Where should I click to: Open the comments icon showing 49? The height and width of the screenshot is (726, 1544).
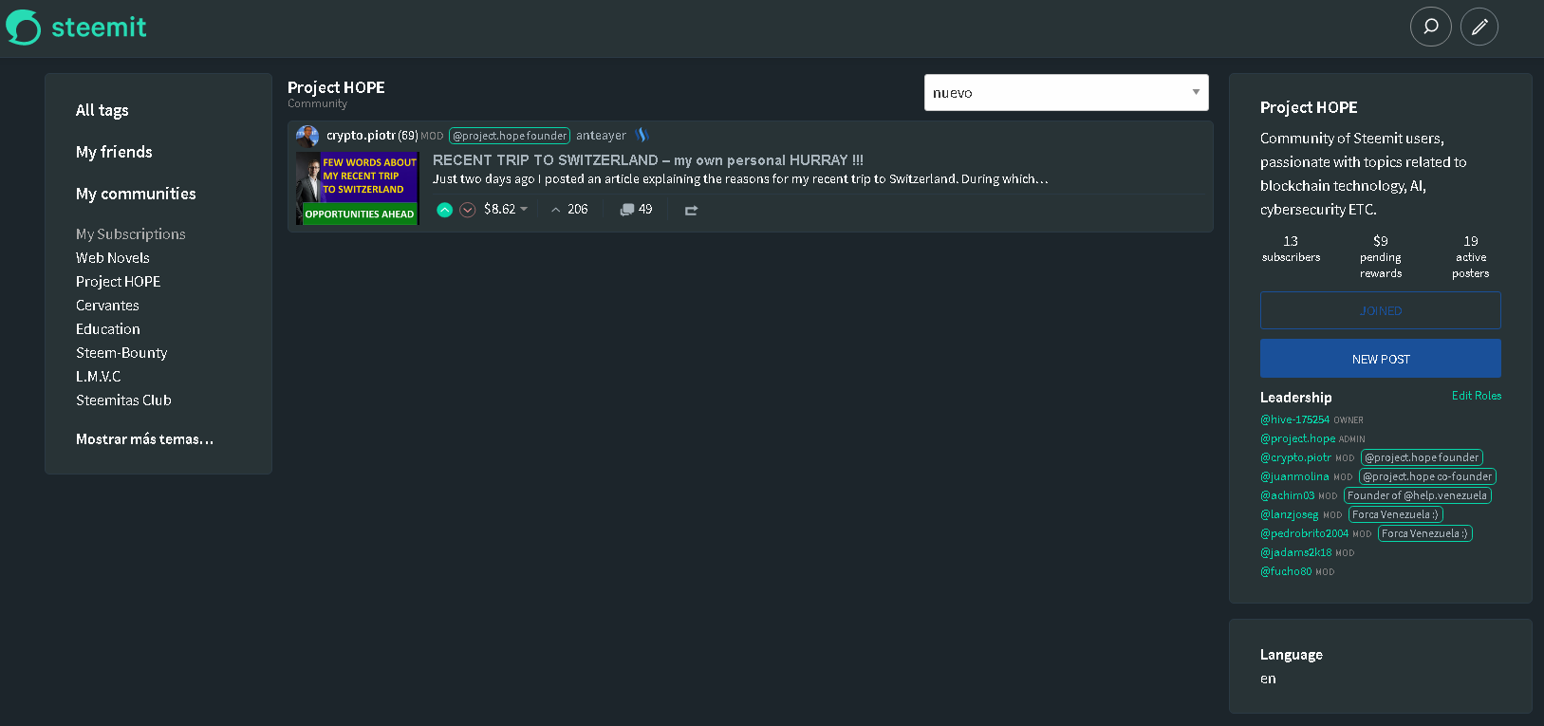point(626,210)
